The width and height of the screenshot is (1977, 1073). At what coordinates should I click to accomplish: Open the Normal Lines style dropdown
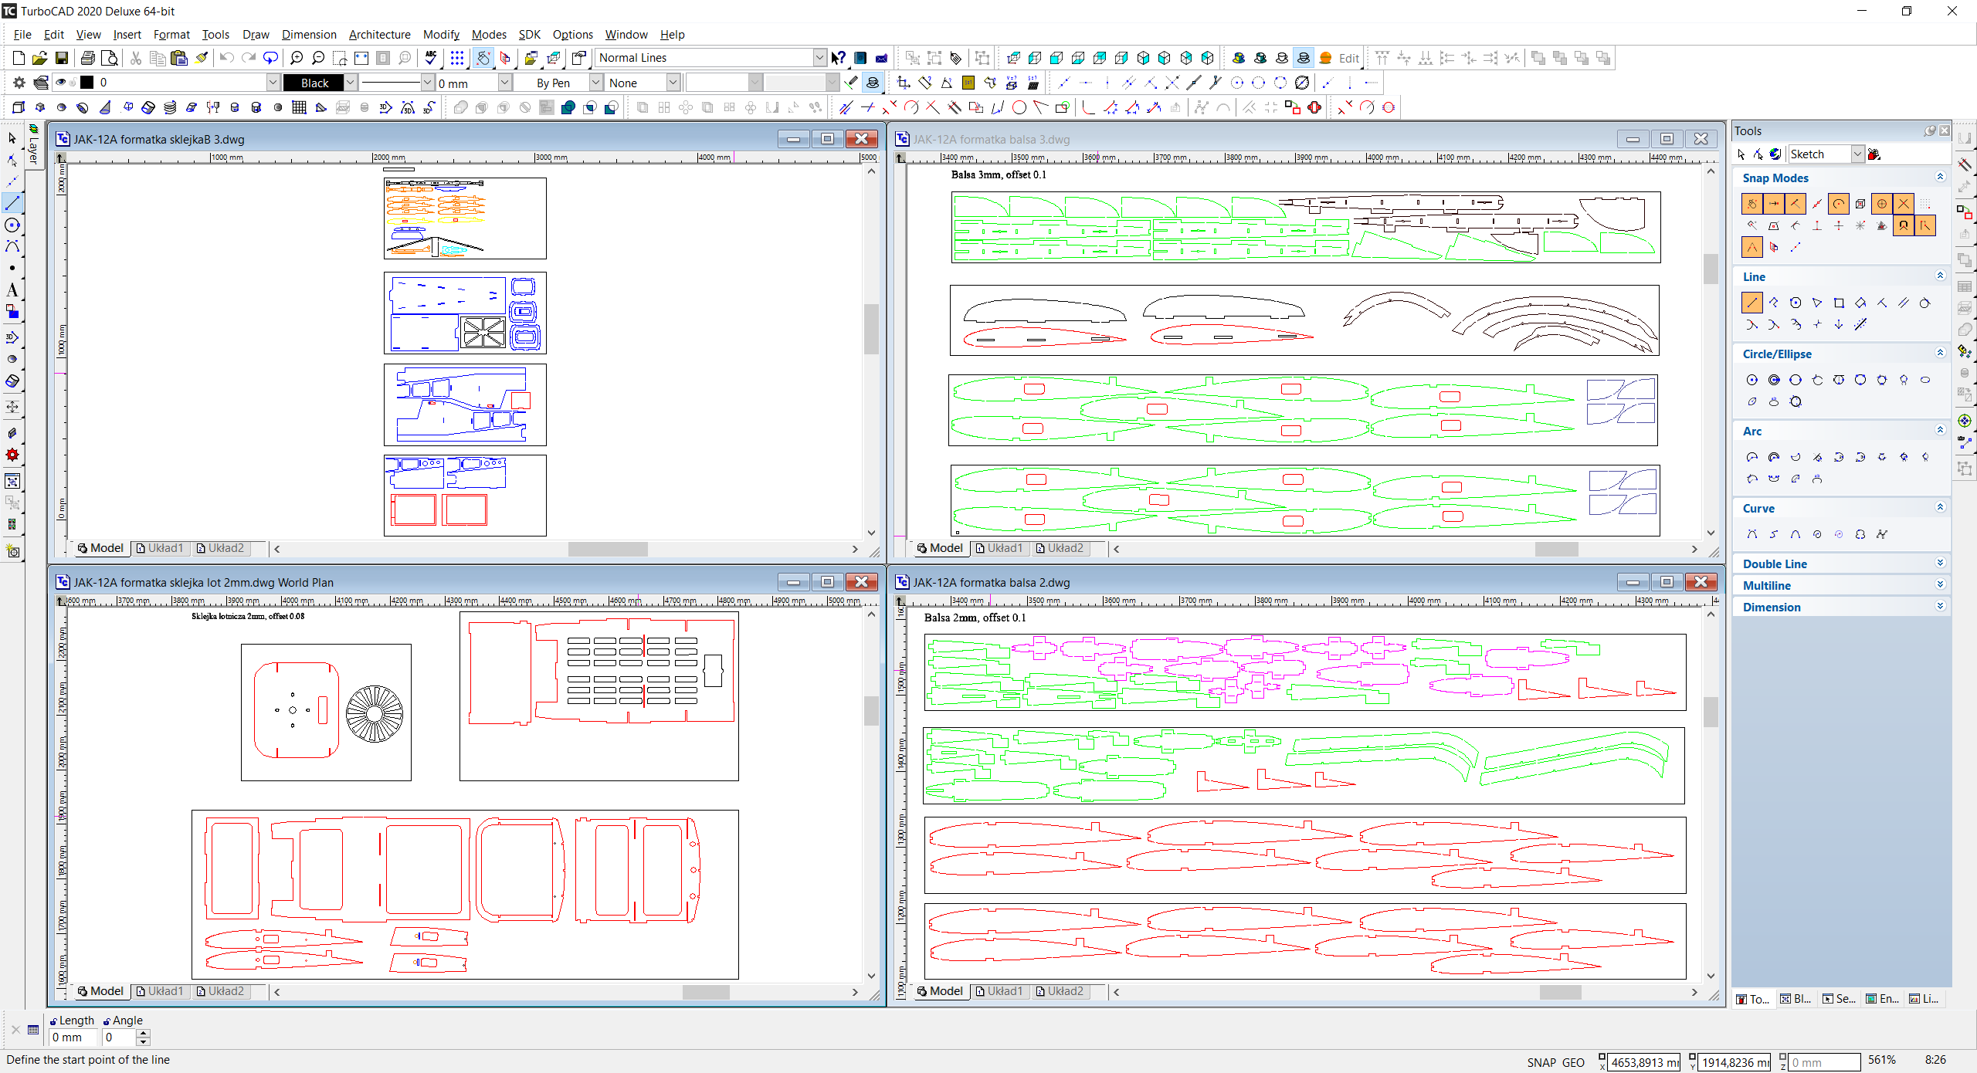point(819,58)
